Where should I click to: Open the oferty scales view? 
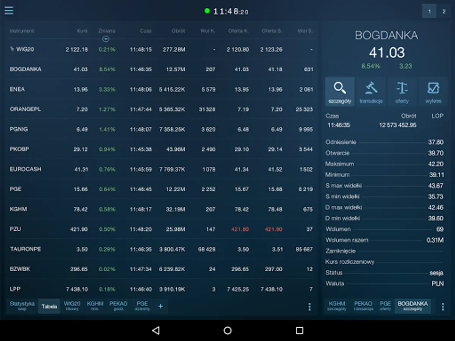coord(402,91)
